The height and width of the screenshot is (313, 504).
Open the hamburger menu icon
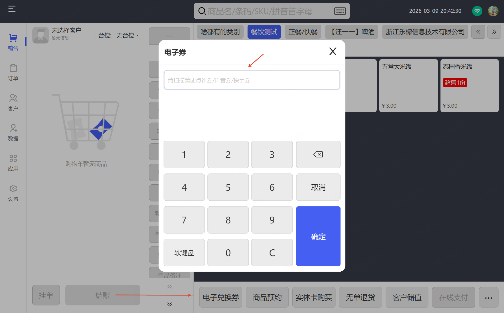tap(12, 9)
